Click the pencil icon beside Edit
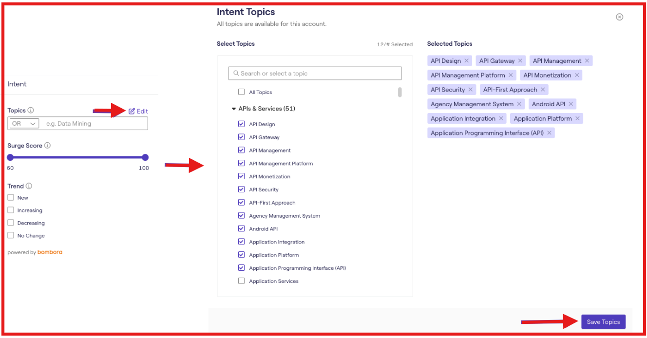 click(132, 111)
